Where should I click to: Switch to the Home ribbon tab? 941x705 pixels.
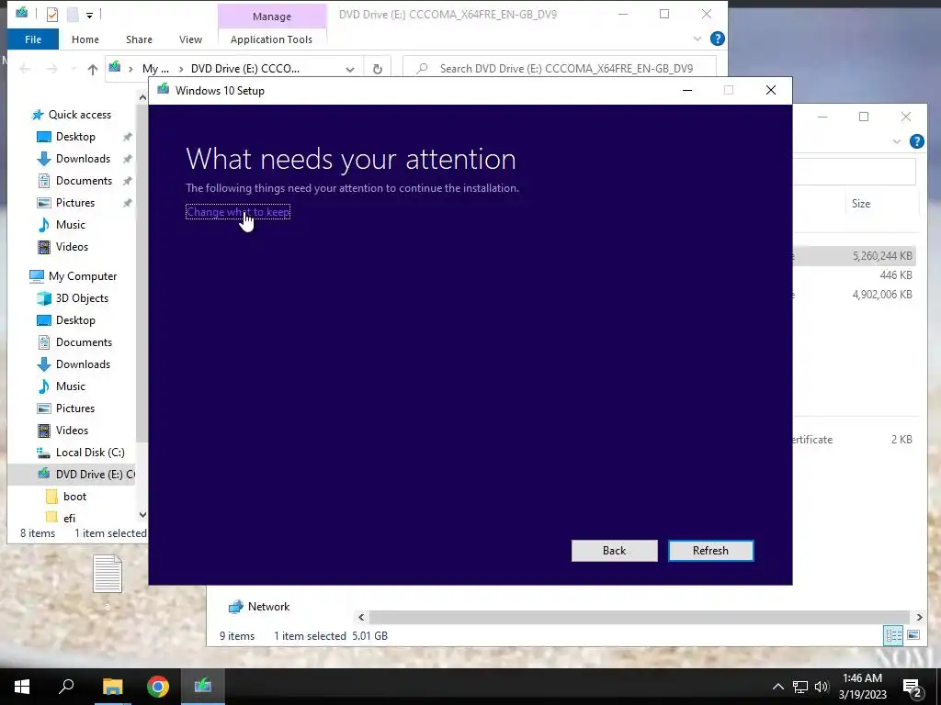point(85,39)
